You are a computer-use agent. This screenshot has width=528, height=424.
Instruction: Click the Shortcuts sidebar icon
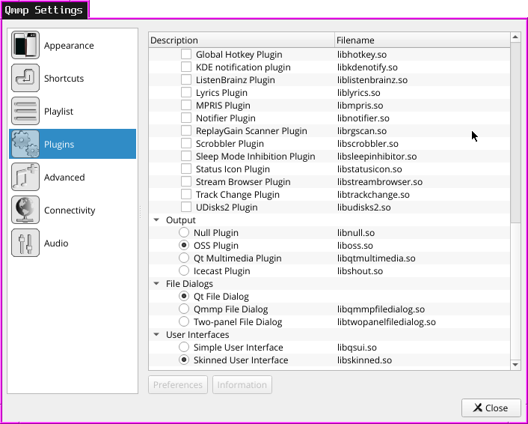pos(25,79)
